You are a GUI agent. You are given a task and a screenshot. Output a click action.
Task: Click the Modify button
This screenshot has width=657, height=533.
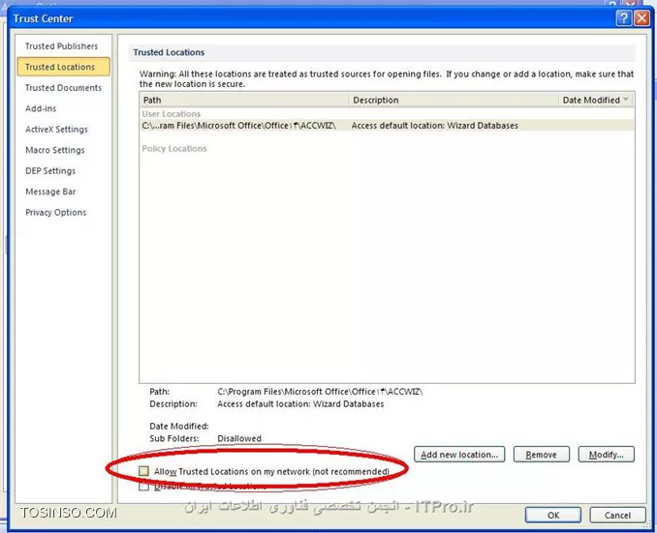(x=606, y=455)
